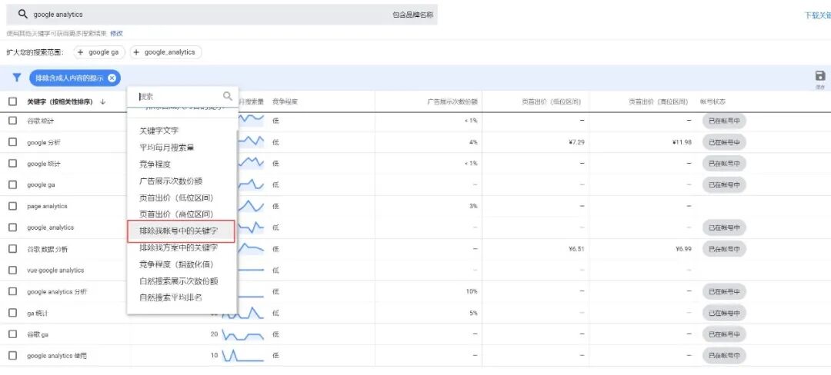Check the box for ga 统计 row
The image size is (831, 375).
(x=13, y=313)
